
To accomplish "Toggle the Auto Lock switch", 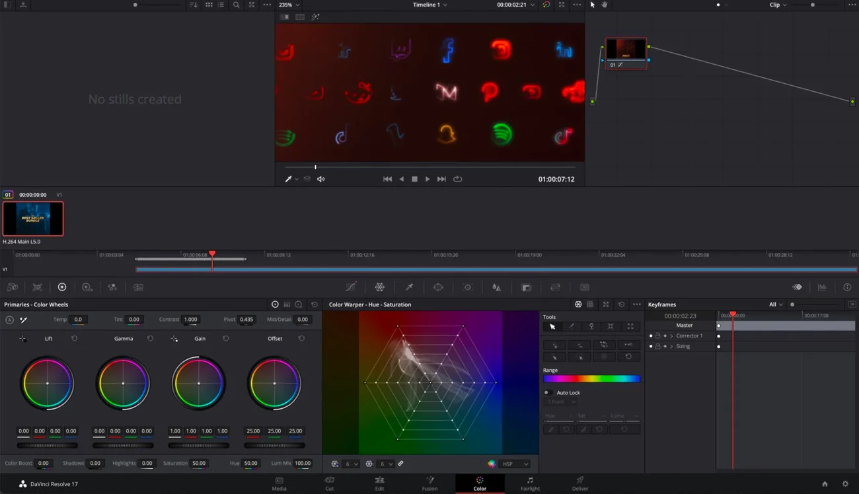I will coord(547,392).
